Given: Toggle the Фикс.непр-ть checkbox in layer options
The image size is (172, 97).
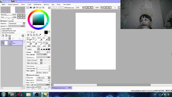Looking at the screenshot, I should [x=1, y=29].
